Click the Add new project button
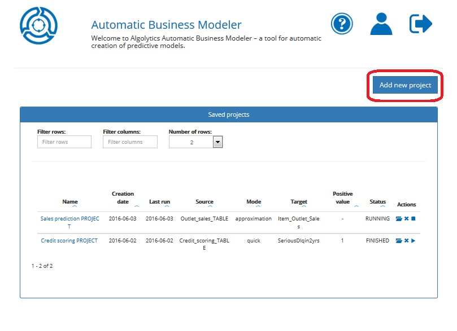This screenshot has width=457, height=331. coord(405,85)
